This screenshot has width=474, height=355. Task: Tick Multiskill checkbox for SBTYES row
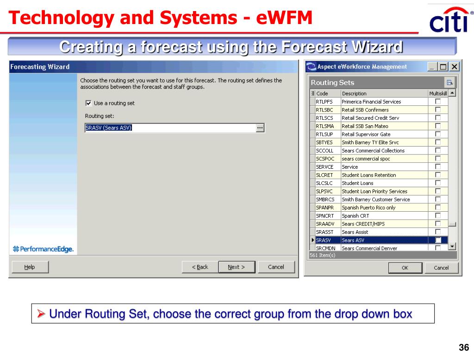438,142
